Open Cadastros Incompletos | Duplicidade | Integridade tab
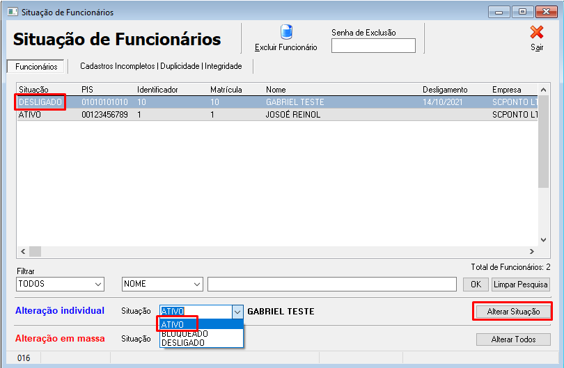Image resolution: width=564 pixels, height=368 pixels. coord(161,66)
